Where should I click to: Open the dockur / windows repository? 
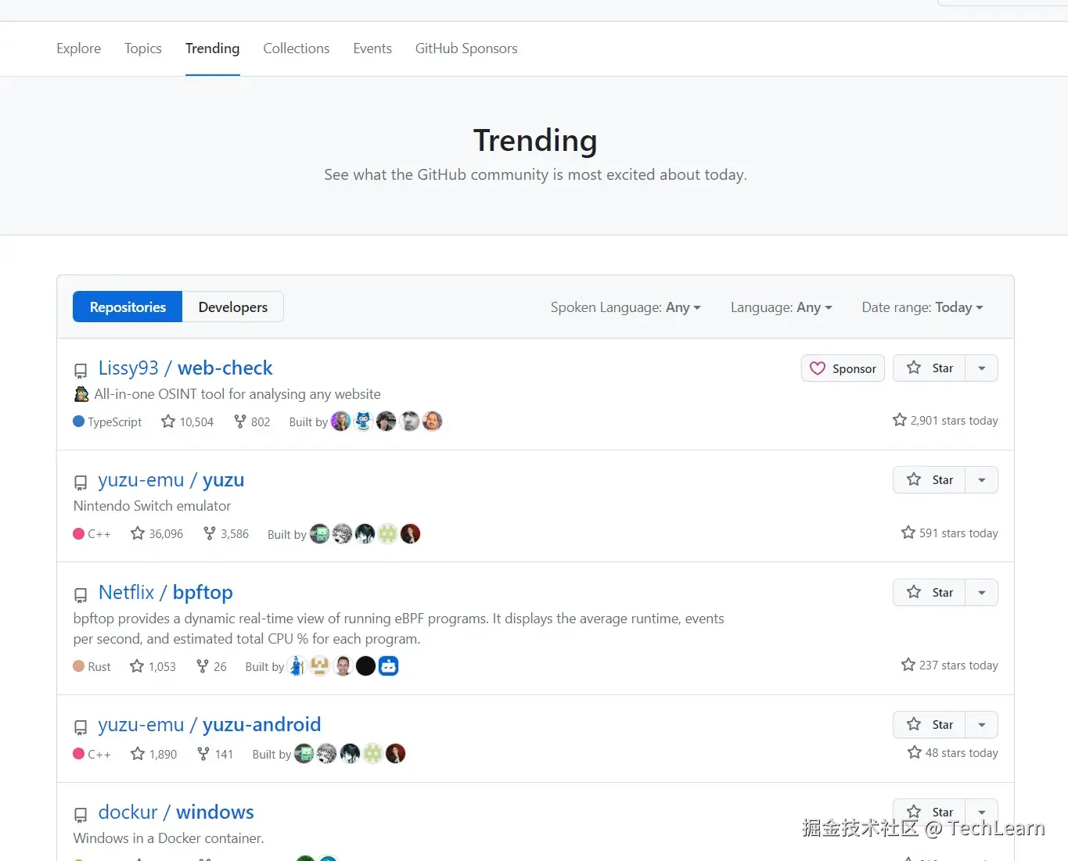(x=176, y=812)
